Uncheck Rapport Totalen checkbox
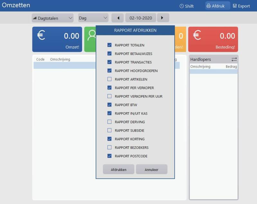This screenshot has height=204, width=257. coord(109,45)
